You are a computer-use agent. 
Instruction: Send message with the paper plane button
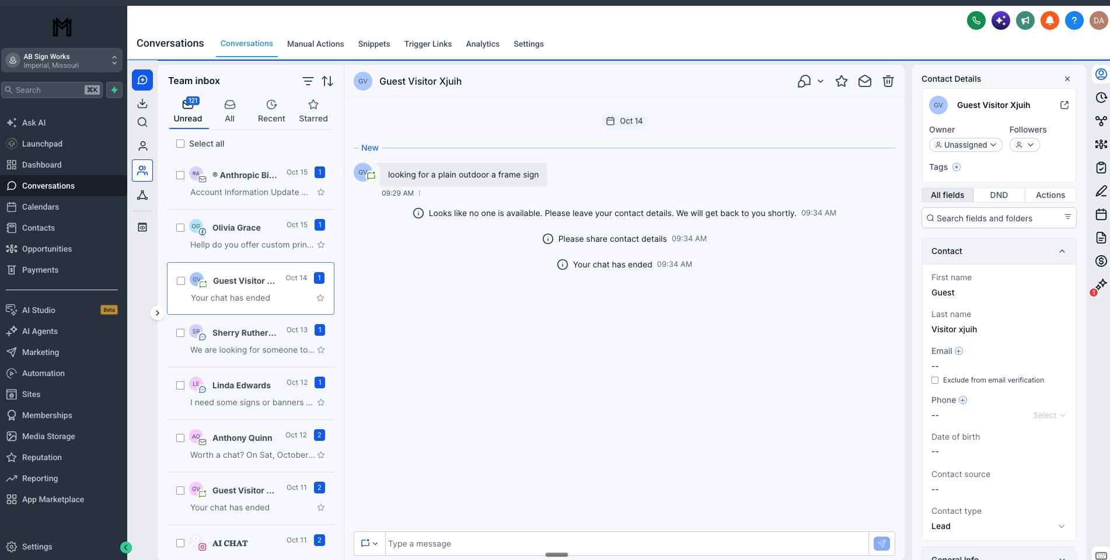click(x=881, y=544)
